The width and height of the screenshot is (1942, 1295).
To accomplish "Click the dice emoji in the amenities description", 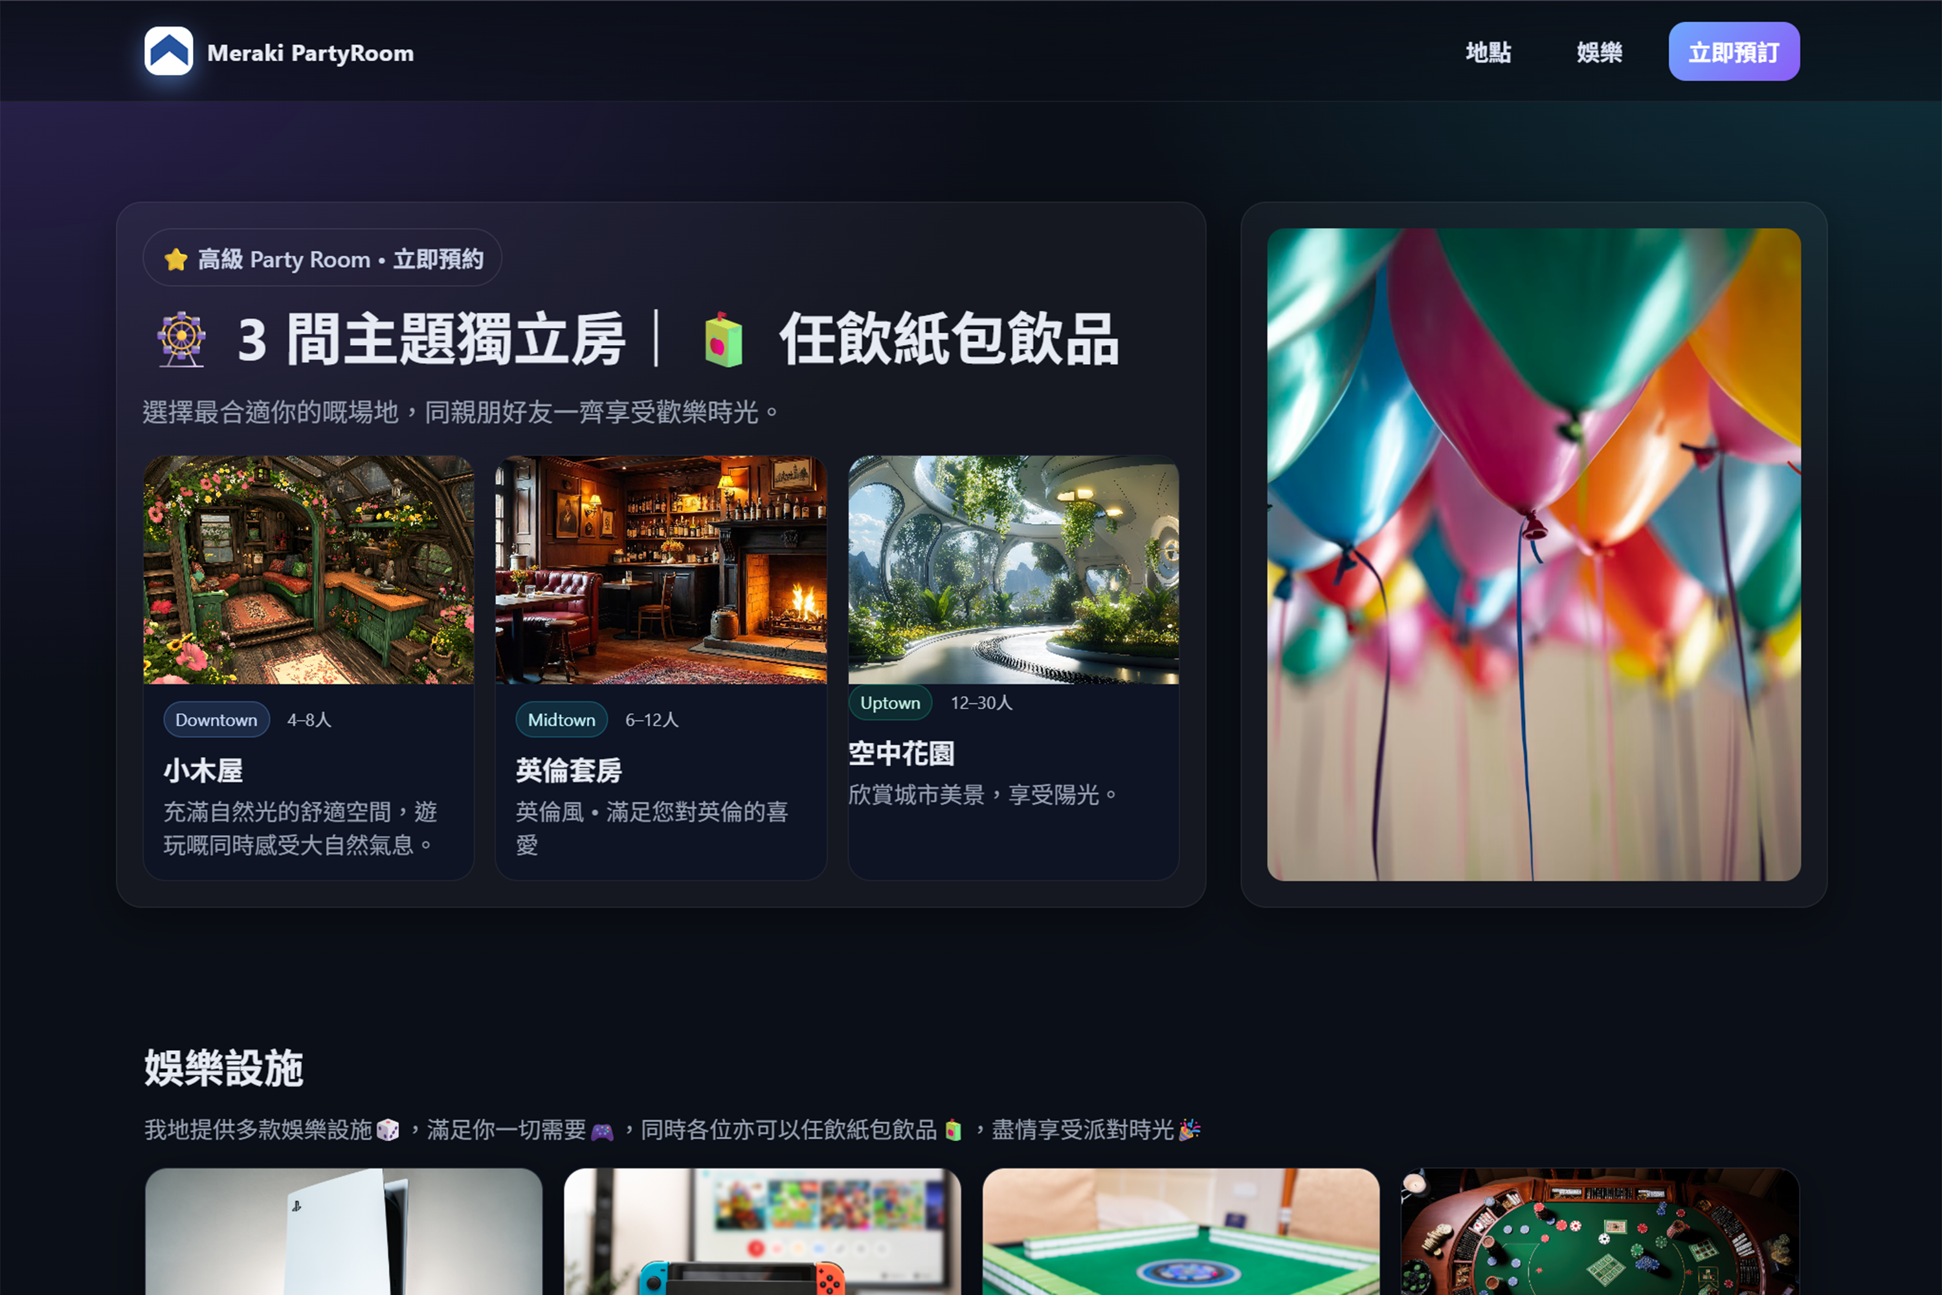I will (388, 1130).
